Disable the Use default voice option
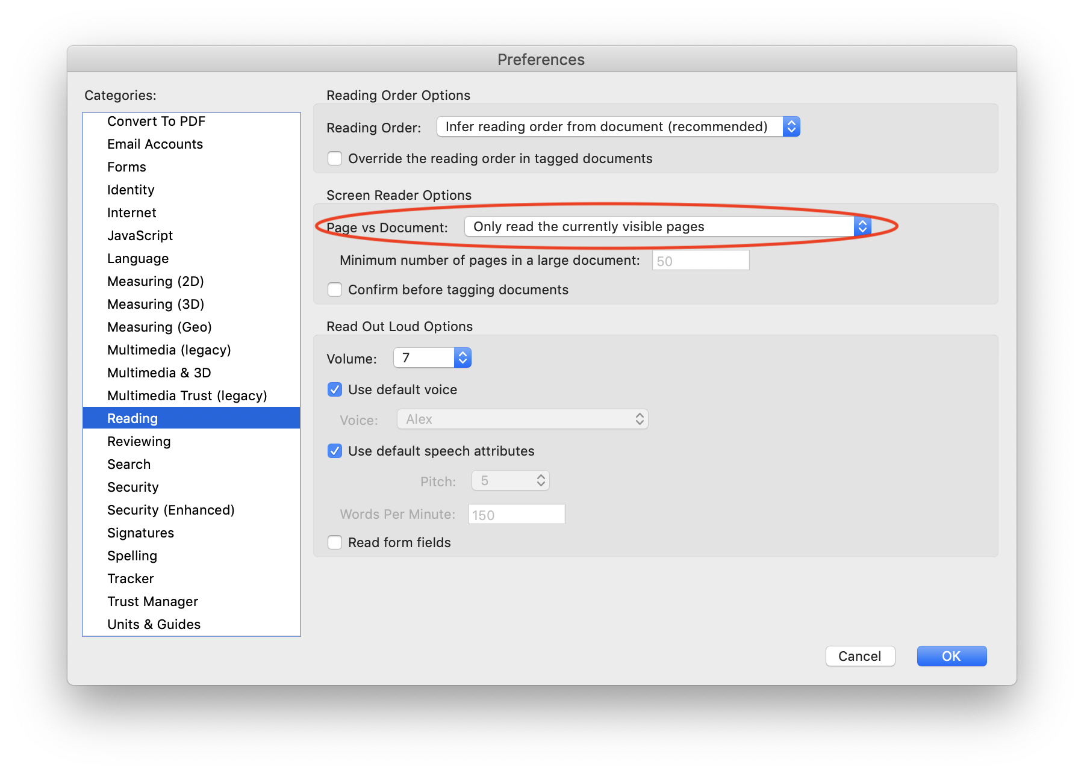The image size is (1084, 774). 335,390
